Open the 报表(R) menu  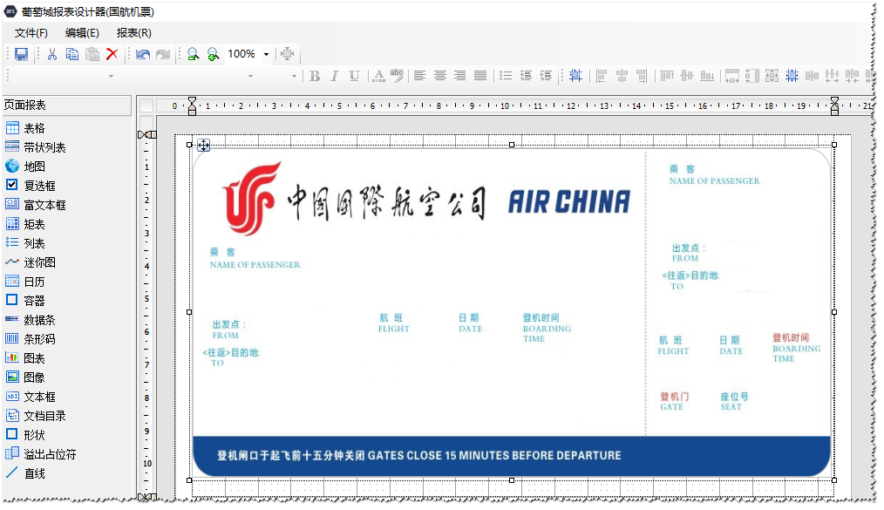click(134, 33)
